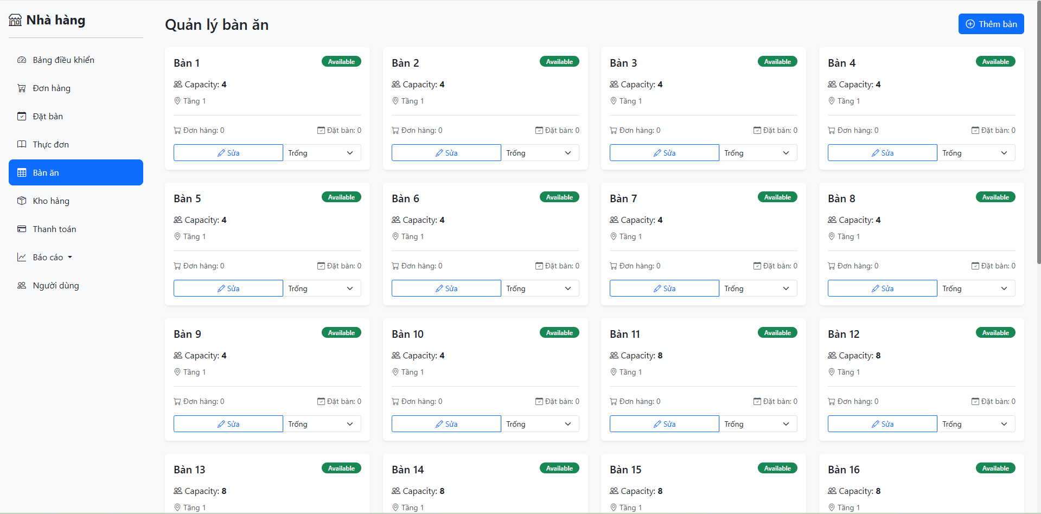
Task: Click Sửa button for Bàn 4
Action: [x=882, y=153]
